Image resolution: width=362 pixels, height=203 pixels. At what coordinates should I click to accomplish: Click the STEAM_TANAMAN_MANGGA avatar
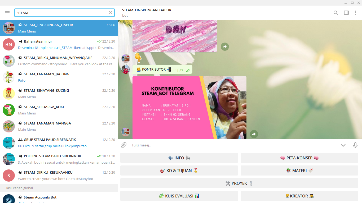point(9,126)
